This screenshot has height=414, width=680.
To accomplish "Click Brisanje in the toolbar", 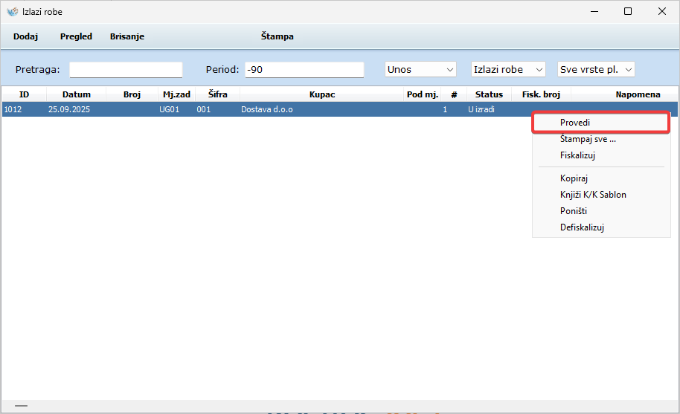I will pos(127,36).
